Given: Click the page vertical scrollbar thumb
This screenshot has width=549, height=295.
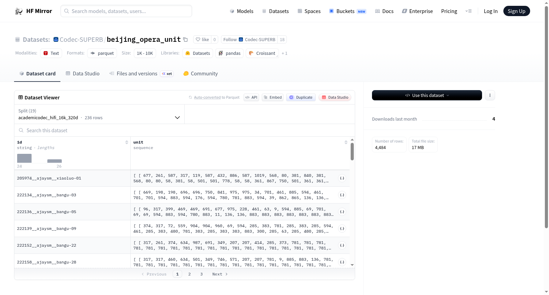Looking at the screenshot, I should [x=546, y=116].
